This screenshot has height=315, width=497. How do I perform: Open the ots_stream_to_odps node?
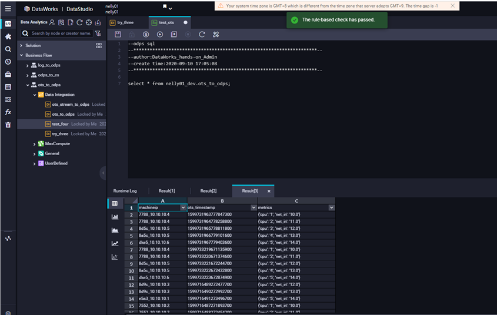coord(71,105)
